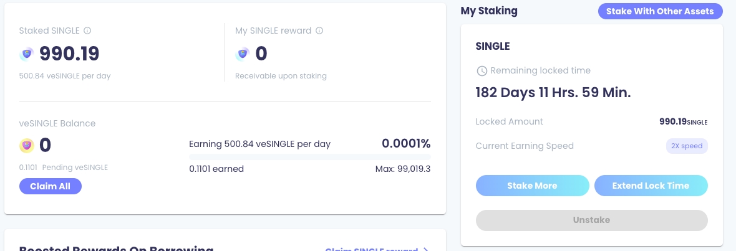
Task: Click the Stake More button
Action: click(532, 186)
